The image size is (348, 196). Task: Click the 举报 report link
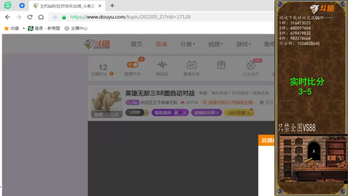click(203, 93)
